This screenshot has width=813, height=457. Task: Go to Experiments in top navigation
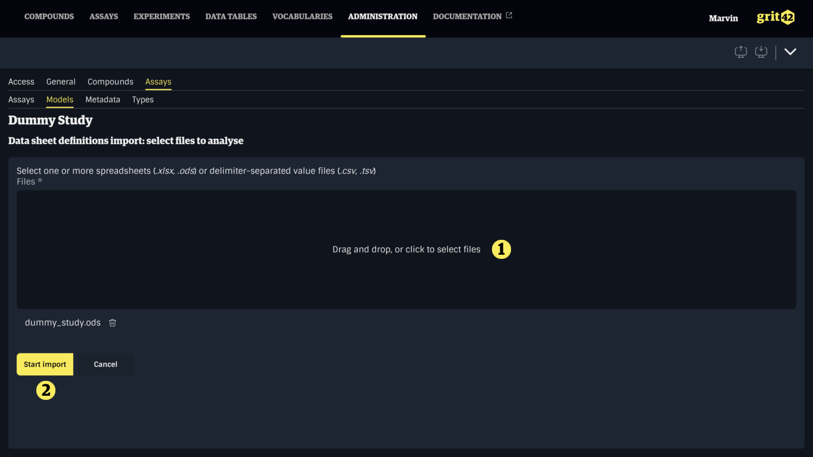[161, 17]
